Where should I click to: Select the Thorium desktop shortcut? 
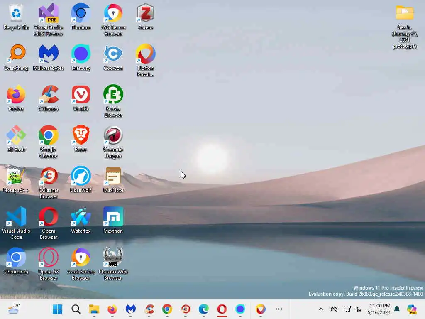tap(81, 17)
